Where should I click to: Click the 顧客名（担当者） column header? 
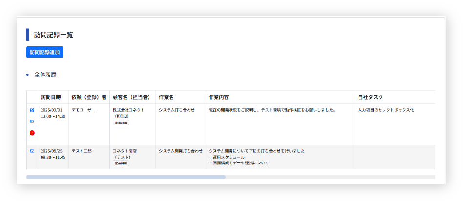[x=131, y=97]
